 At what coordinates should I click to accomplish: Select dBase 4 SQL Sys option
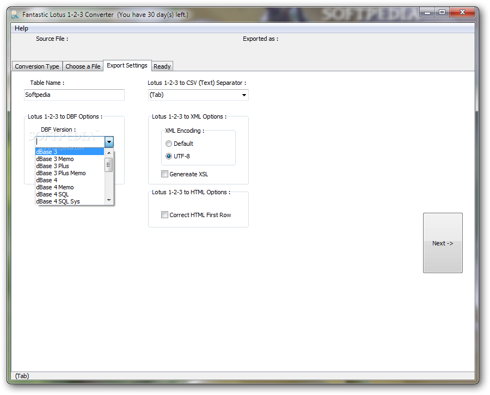click(69, 201)
